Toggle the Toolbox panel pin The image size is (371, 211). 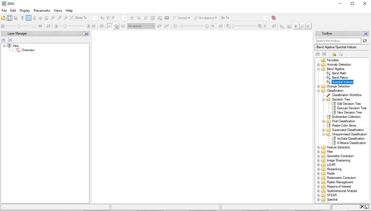pos(366,34)
